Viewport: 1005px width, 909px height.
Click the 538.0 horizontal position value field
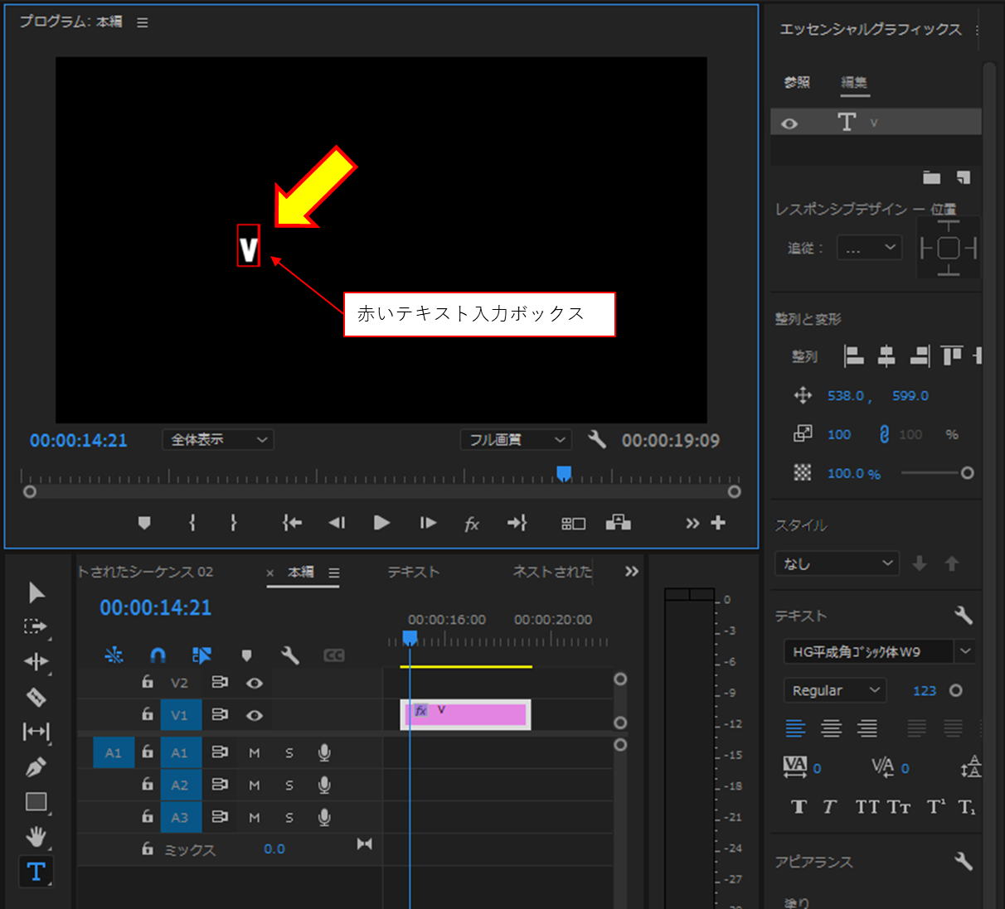847,396
